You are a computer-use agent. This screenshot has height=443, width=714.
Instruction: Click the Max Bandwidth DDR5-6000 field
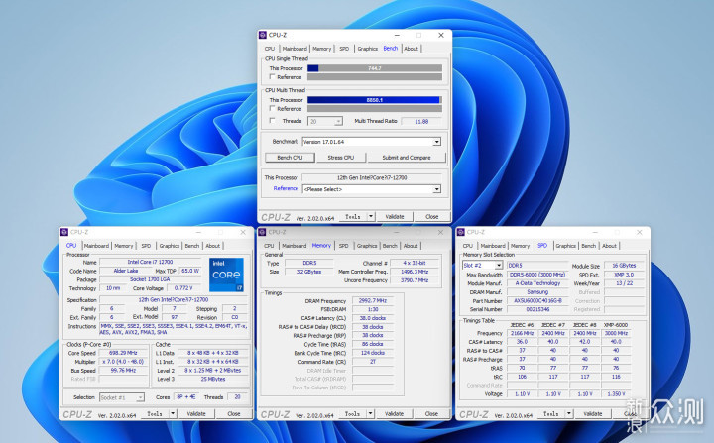coord(537,275)
